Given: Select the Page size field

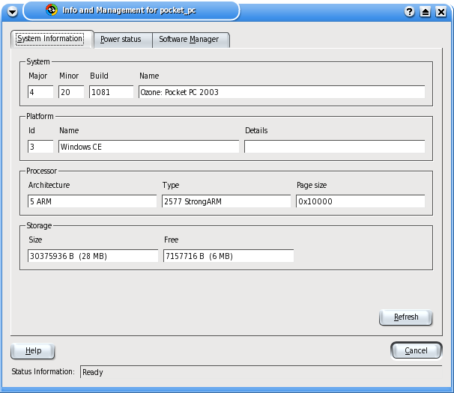Looking at the screenshot, I should pos(360,201).
